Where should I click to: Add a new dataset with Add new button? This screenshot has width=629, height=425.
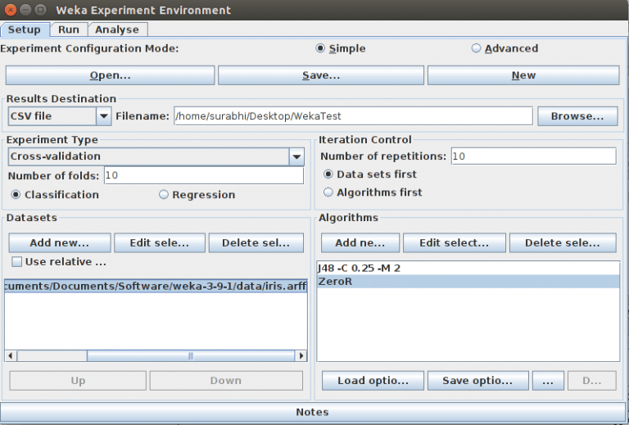[59, 243]
